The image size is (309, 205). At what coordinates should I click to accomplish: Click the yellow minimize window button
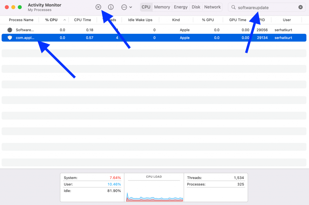13,7
